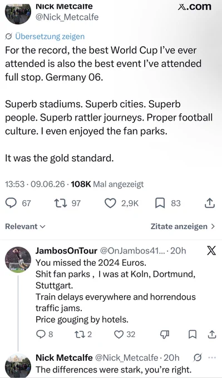Open the @Nick_Metcalfe handle at top
222x378 pixels.
[x=67, y=17]
